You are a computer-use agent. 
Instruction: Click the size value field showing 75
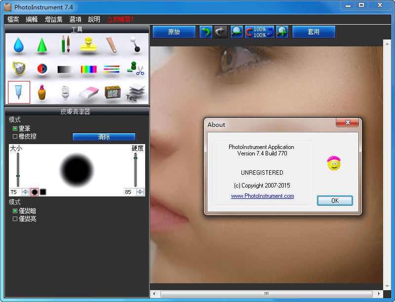pos(16,192)
